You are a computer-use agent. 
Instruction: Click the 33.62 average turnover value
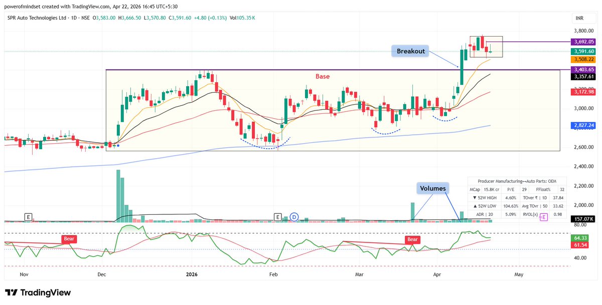(558, 206)
